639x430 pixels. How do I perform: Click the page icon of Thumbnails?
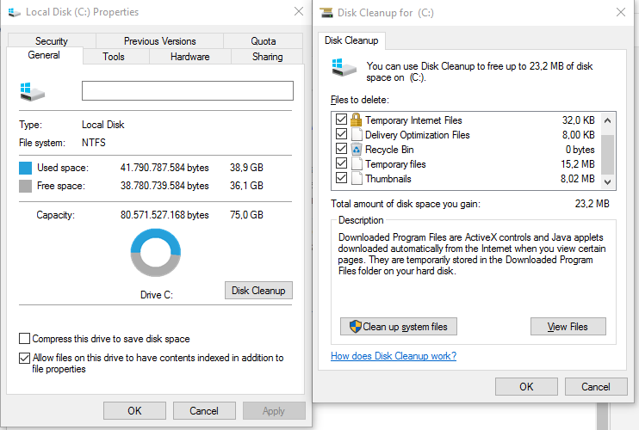[357, 179]
